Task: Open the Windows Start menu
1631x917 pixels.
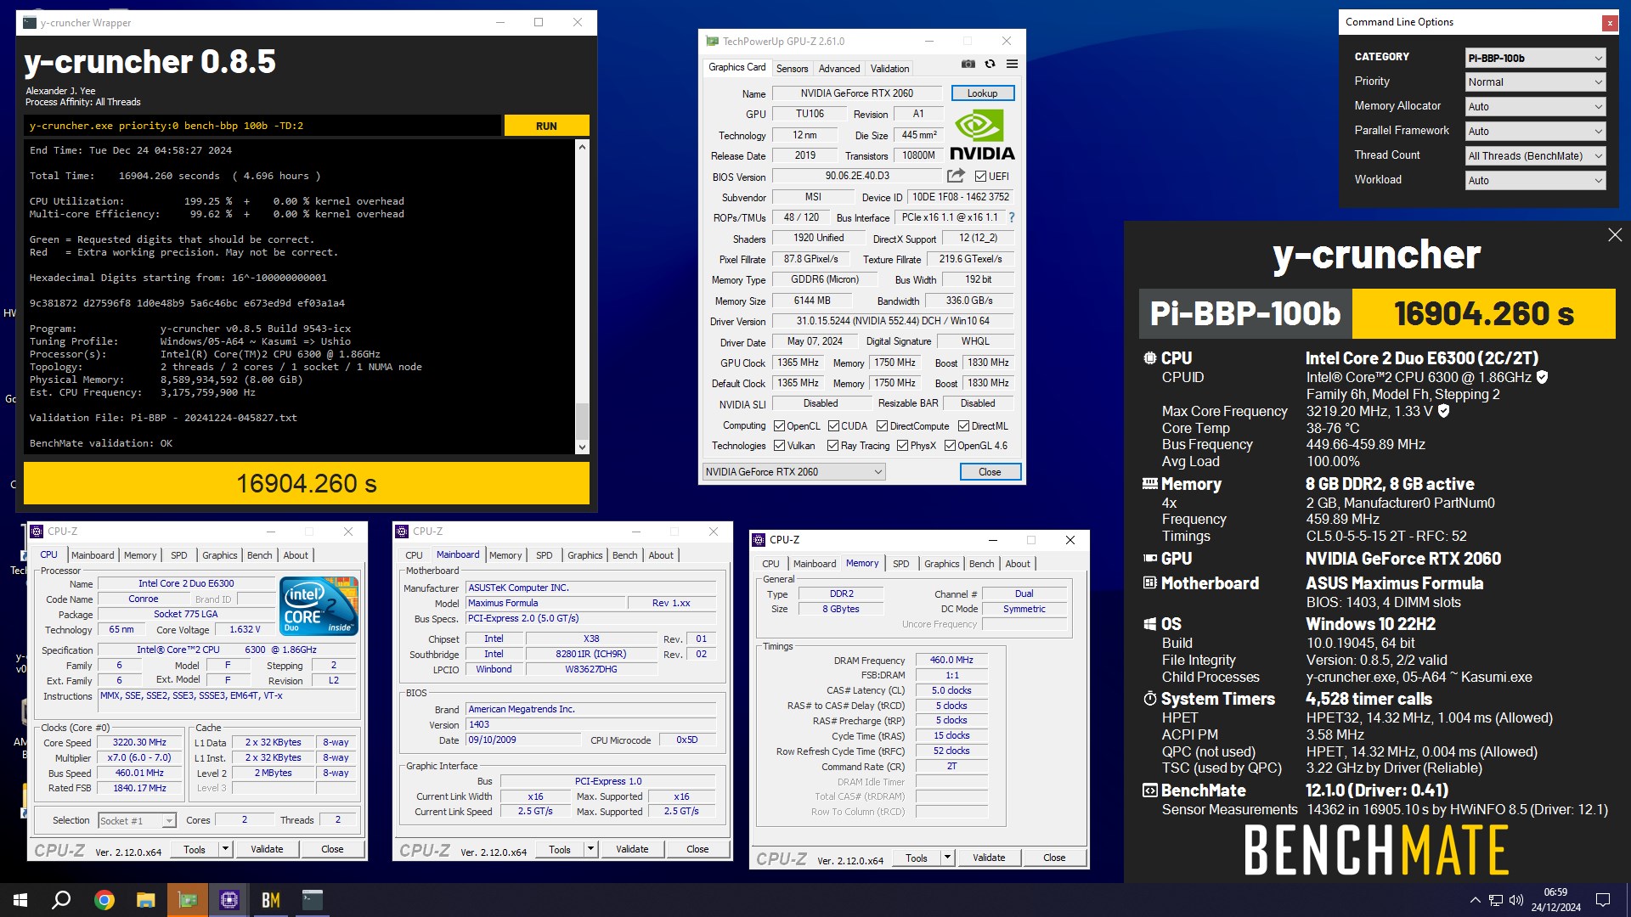Action: click(20, 900)
